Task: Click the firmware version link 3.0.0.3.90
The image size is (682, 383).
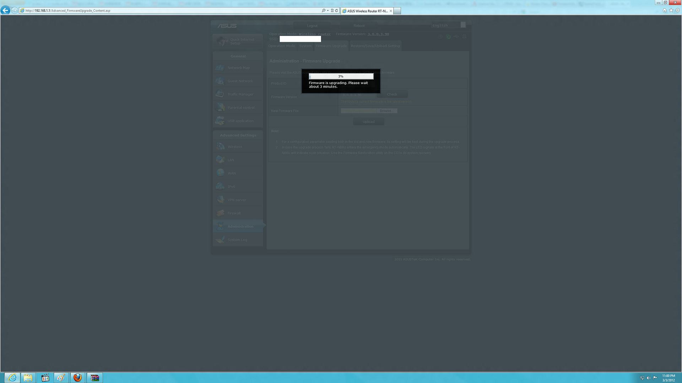Action: tap(378, 34)
